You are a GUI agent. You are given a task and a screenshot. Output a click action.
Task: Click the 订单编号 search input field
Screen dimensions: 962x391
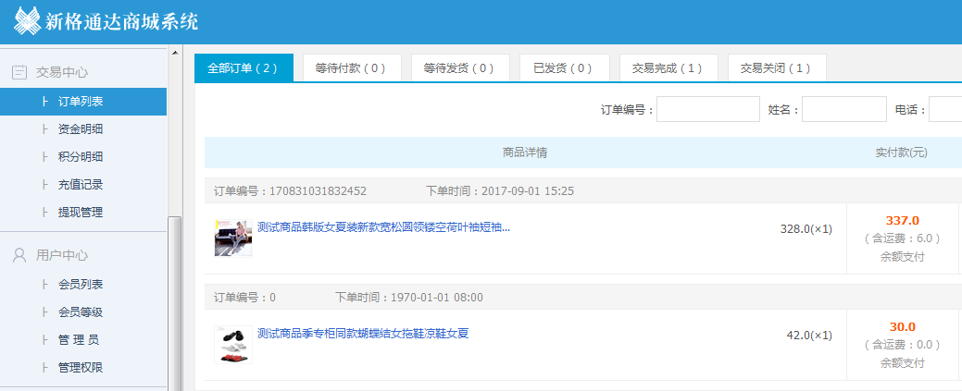pyautogui.click(x=707, y=110)
